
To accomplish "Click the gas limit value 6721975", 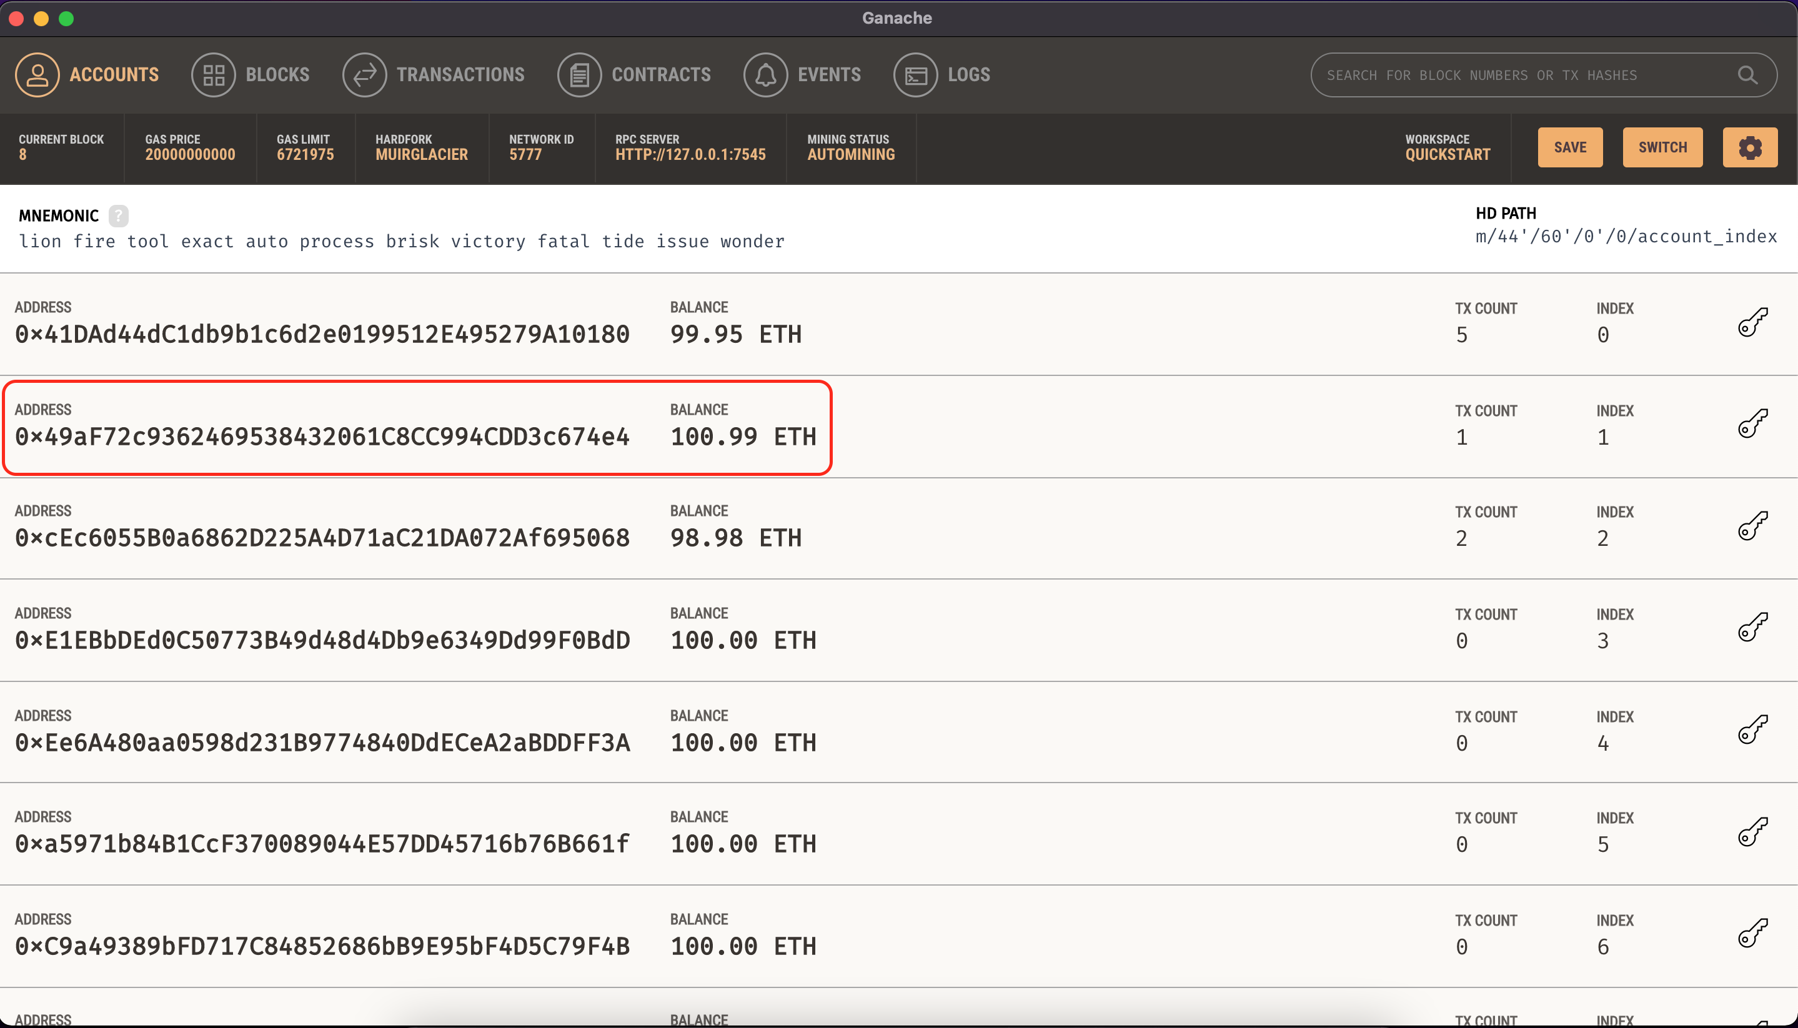I will (x=305, y=155).
